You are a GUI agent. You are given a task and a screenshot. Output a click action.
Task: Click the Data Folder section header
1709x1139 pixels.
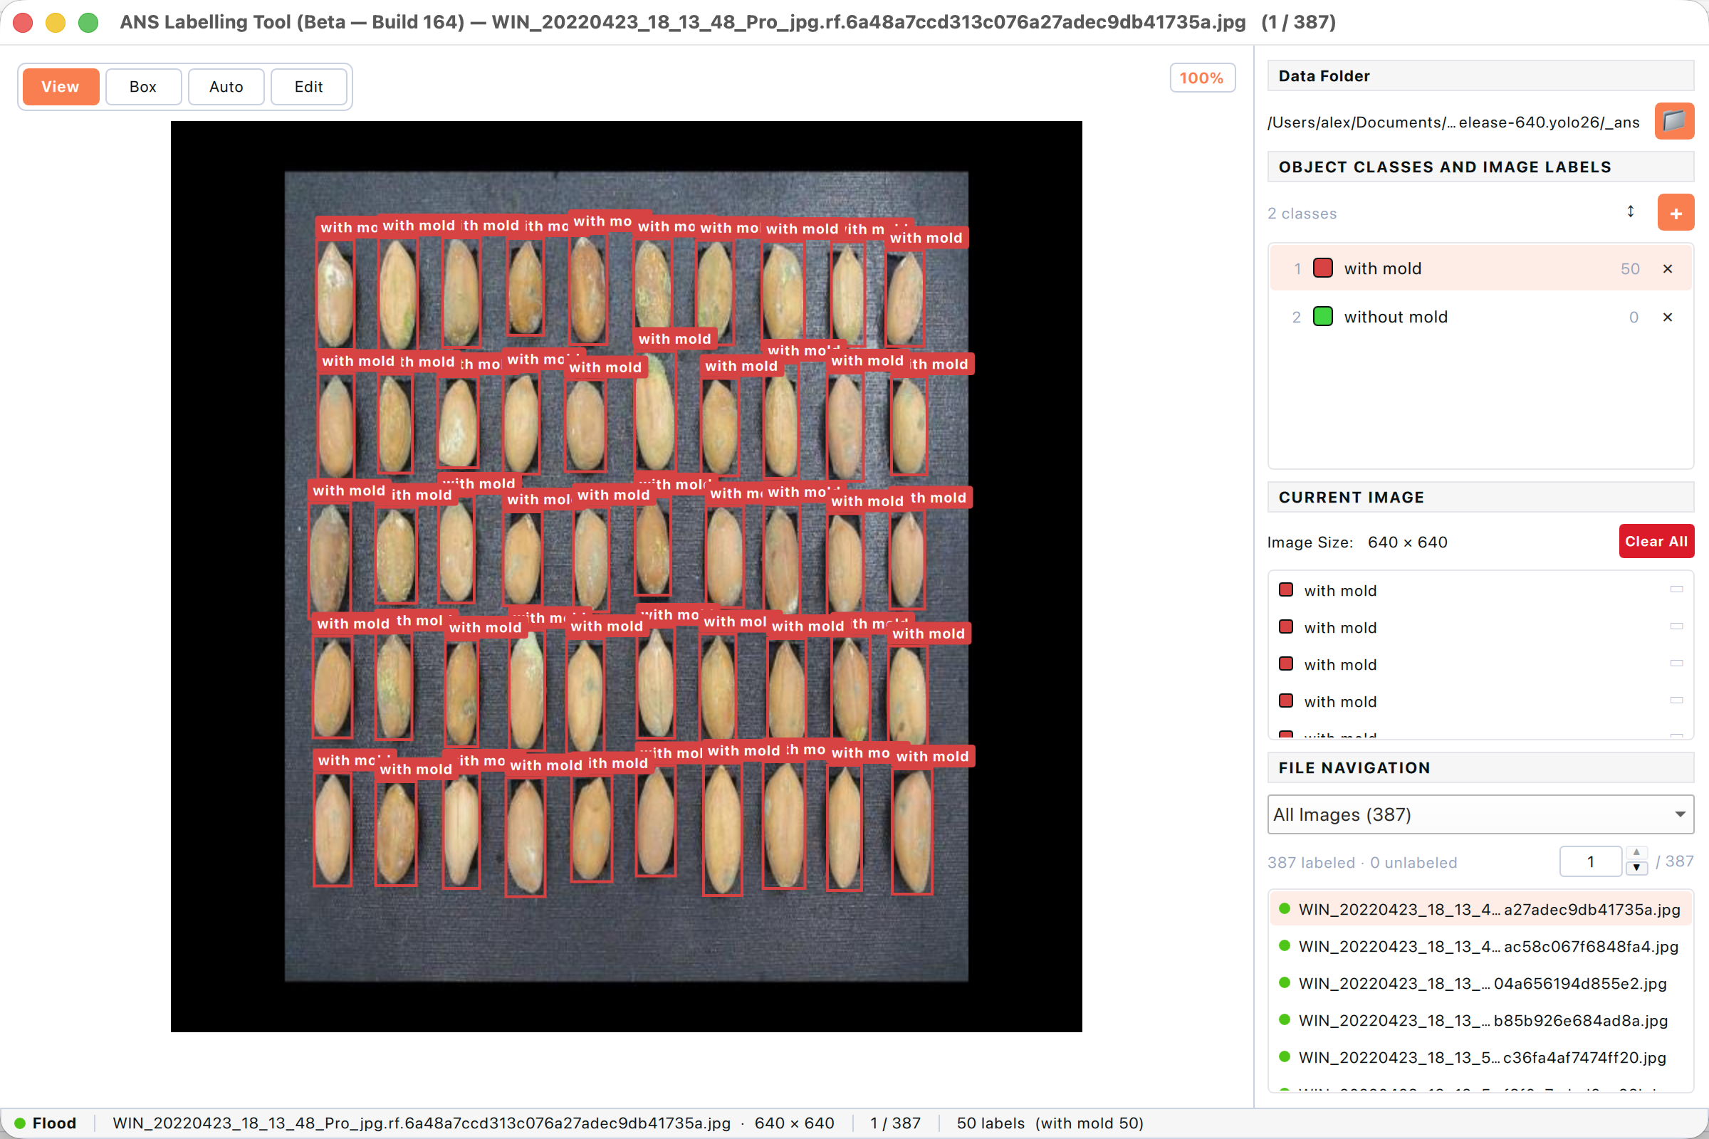click(x=1480, y=75)
